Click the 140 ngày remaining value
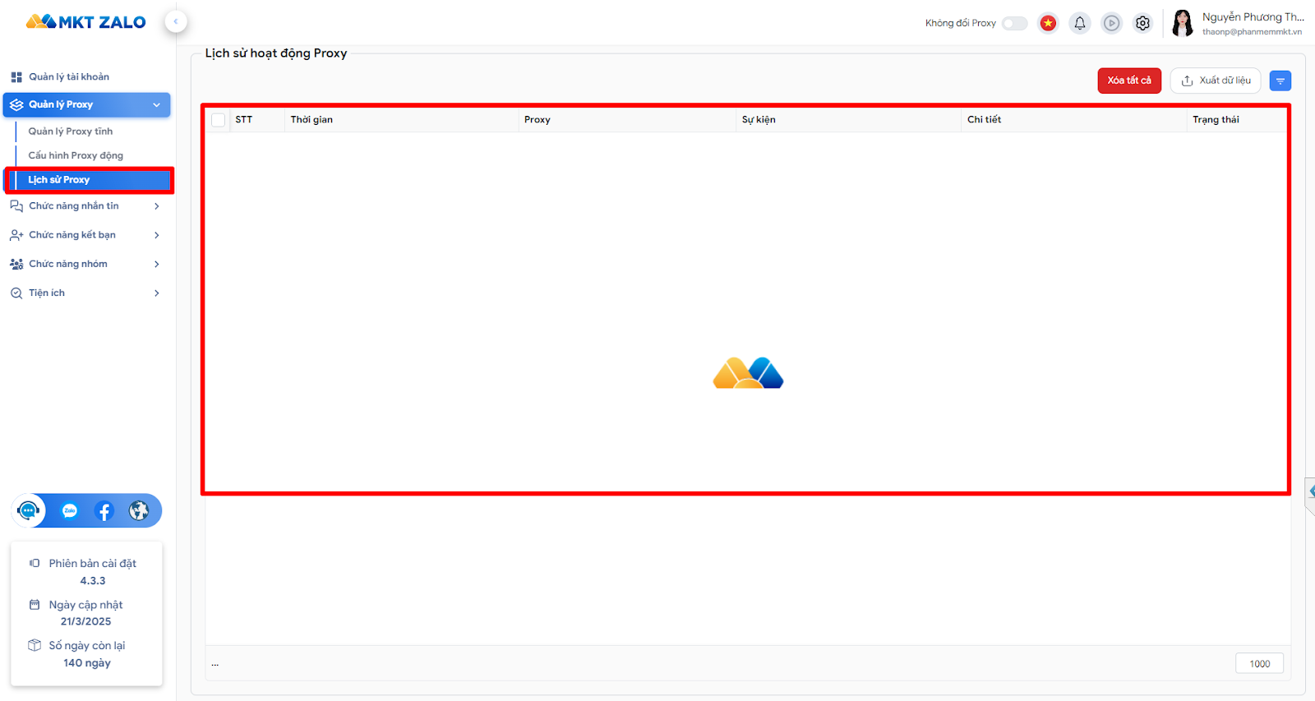This screenshot has height=701, width=1315. pos(87,663)
